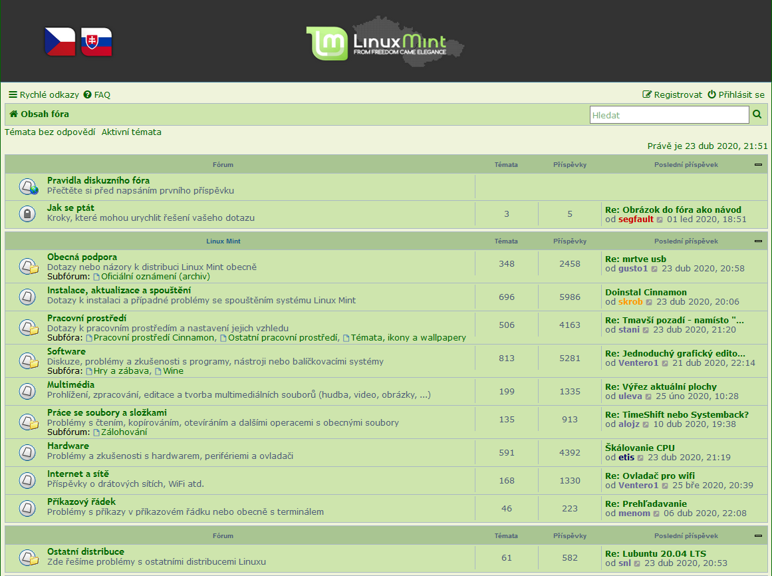Screen dimensions: 772x576
Task: Open the Obecná podpora forum
Action: coord(82,257)
